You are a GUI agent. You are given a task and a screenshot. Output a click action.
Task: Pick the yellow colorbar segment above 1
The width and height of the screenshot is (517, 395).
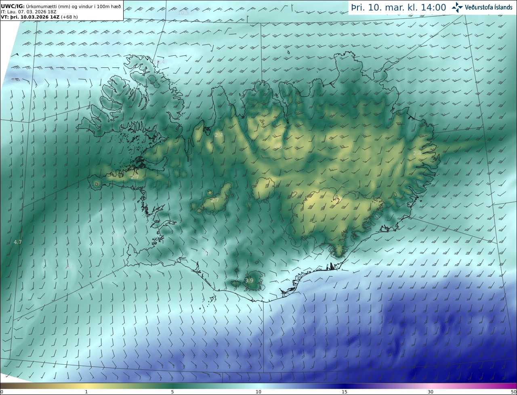point(86,386)
